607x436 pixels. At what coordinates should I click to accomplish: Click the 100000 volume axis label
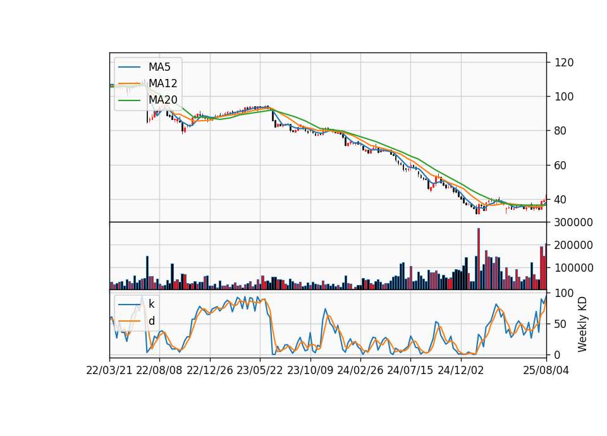pyautogui.click(x=573, y=268)
